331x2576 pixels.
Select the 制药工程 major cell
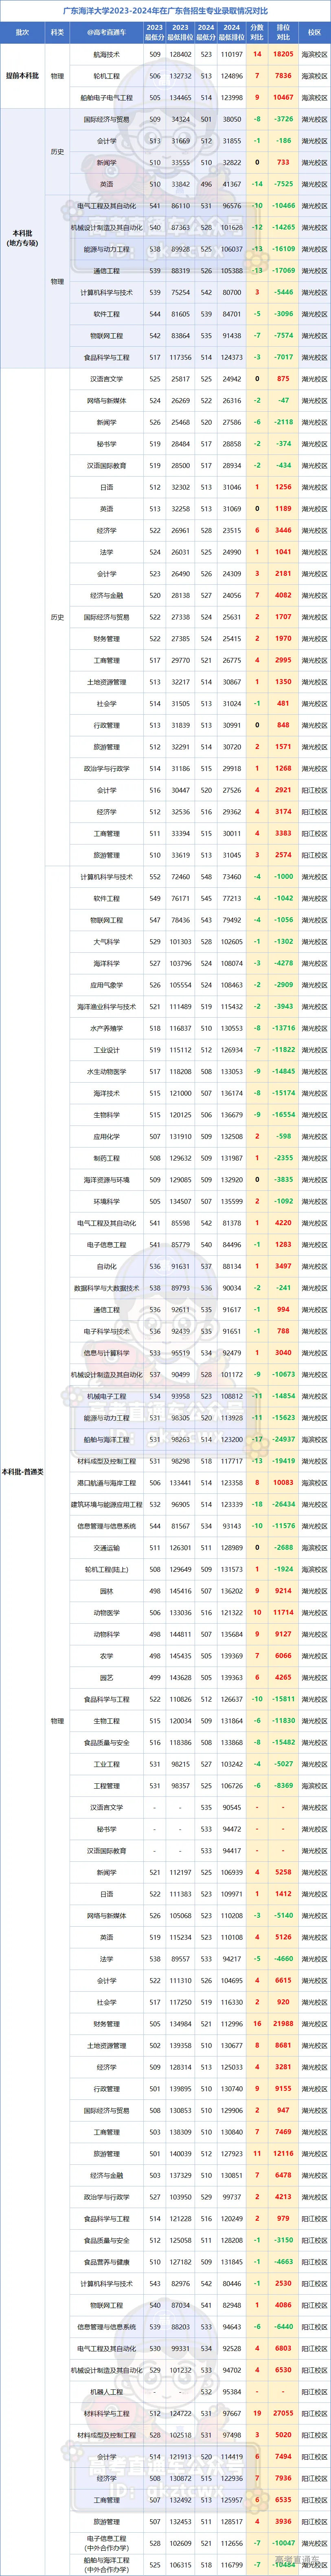[x=107, y=1158]
